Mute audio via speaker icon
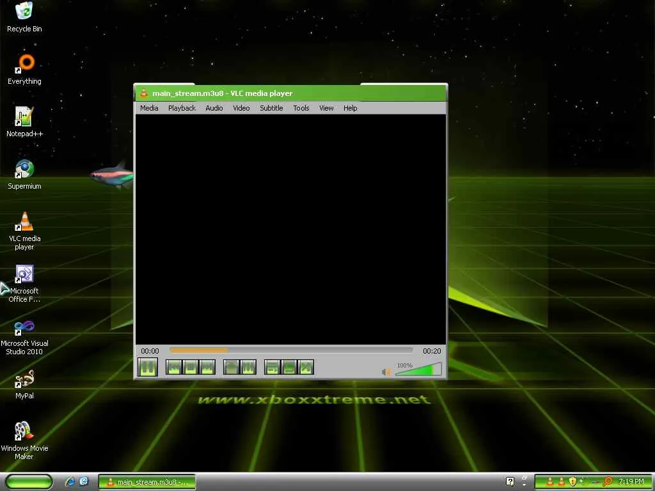 tap(386, 371)
